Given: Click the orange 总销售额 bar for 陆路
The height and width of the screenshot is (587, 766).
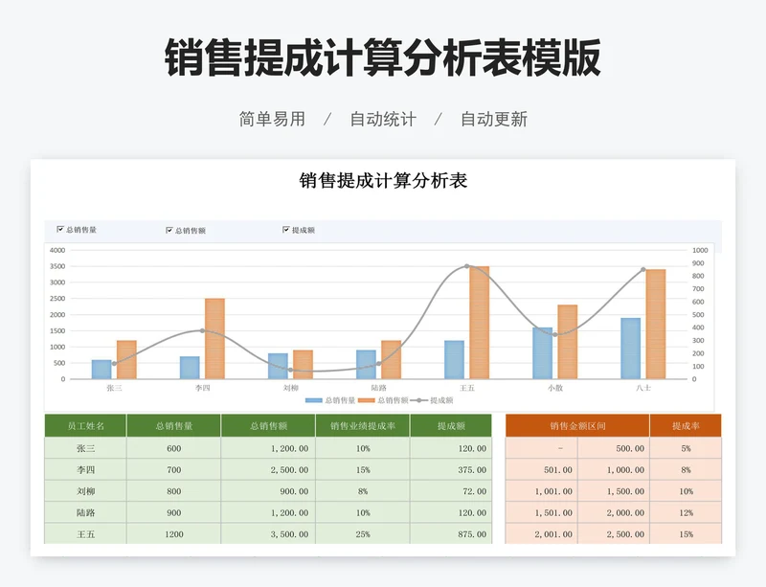Looking at the screenshot, I should 392,360.
